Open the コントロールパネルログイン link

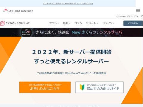[x=129, y=16]
